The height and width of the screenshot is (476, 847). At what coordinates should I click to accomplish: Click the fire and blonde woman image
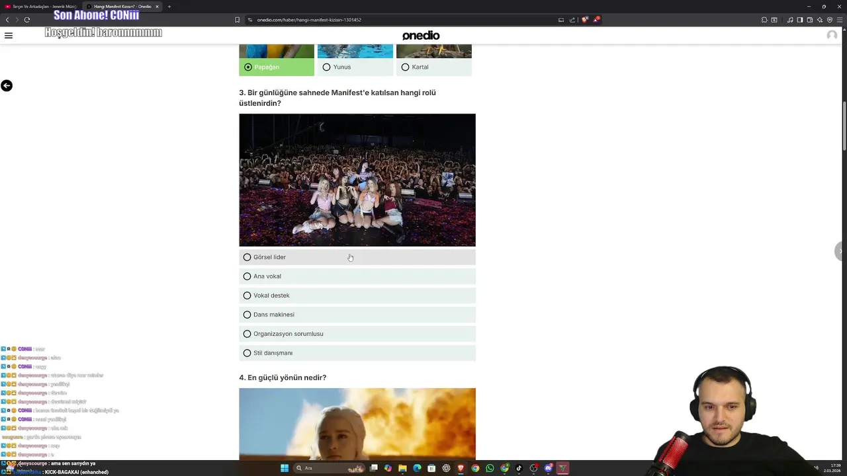point(357,424)
